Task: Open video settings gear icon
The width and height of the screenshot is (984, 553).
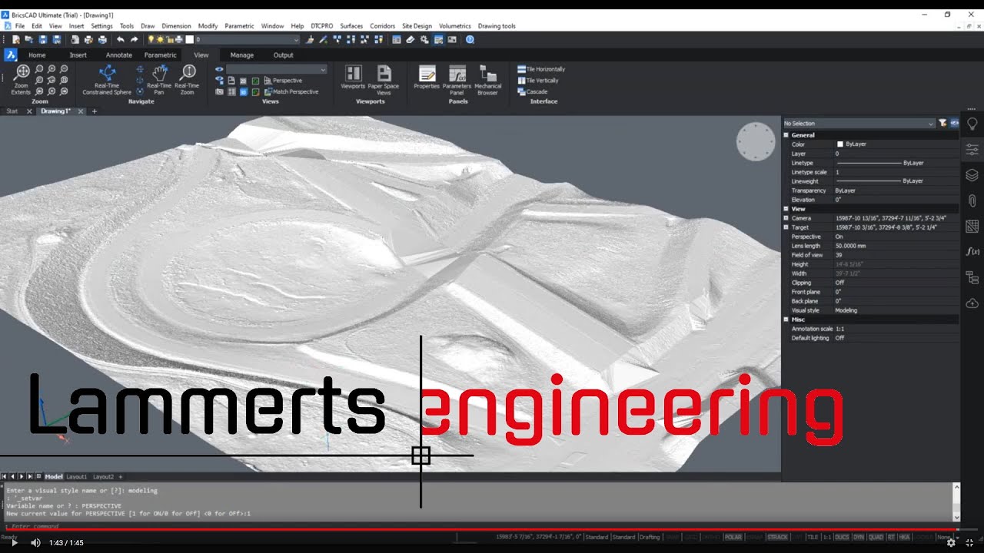Action: (x=951, y=542)
